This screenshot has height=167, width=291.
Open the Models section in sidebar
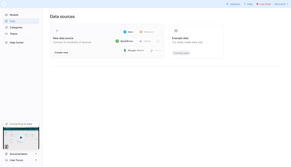coord(14,15)
